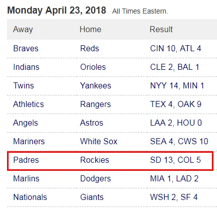View the LAA 2, HOU 0 result
217x209 pixels.
(176, 123)
